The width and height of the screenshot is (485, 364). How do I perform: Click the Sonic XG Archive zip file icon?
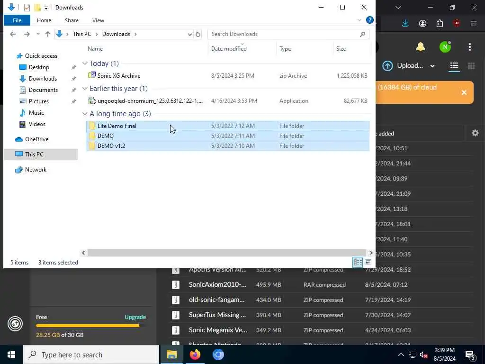pos(92,75)
